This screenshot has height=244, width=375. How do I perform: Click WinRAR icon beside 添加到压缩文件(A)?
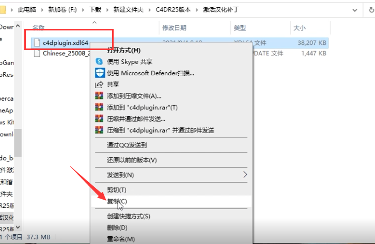pos(99,96)
